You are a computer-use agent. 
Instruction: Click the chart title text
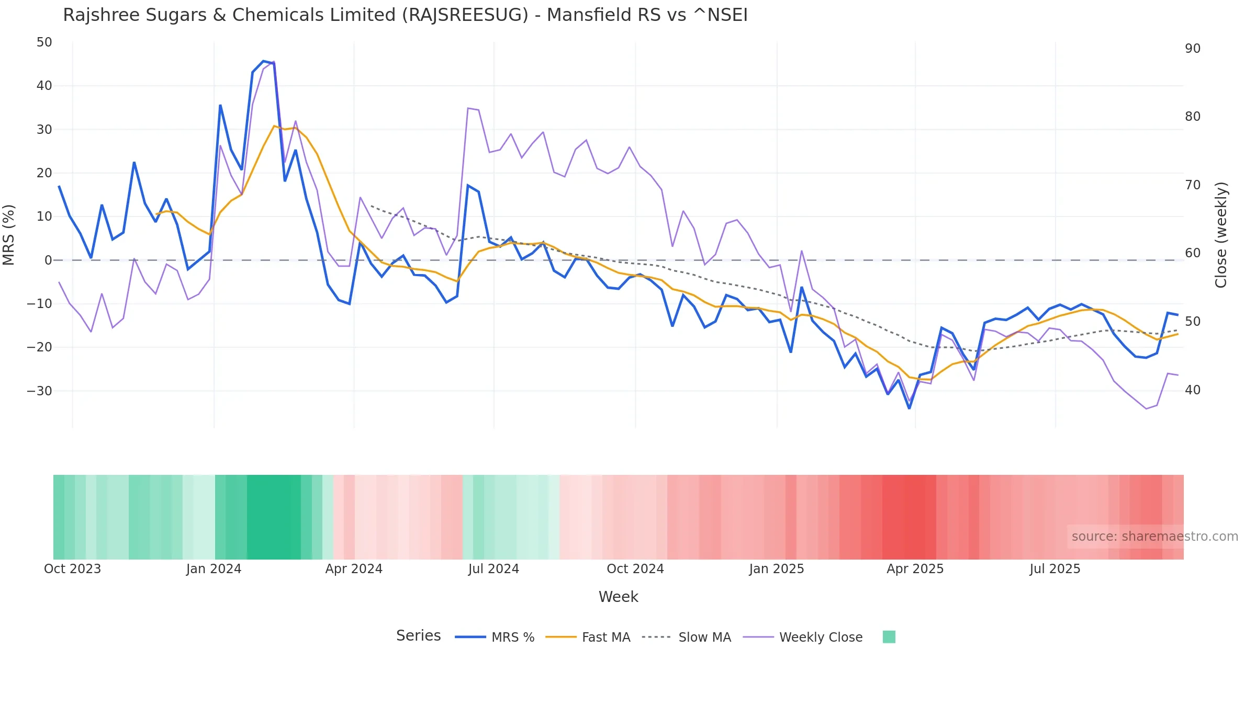tap(405, 15)
